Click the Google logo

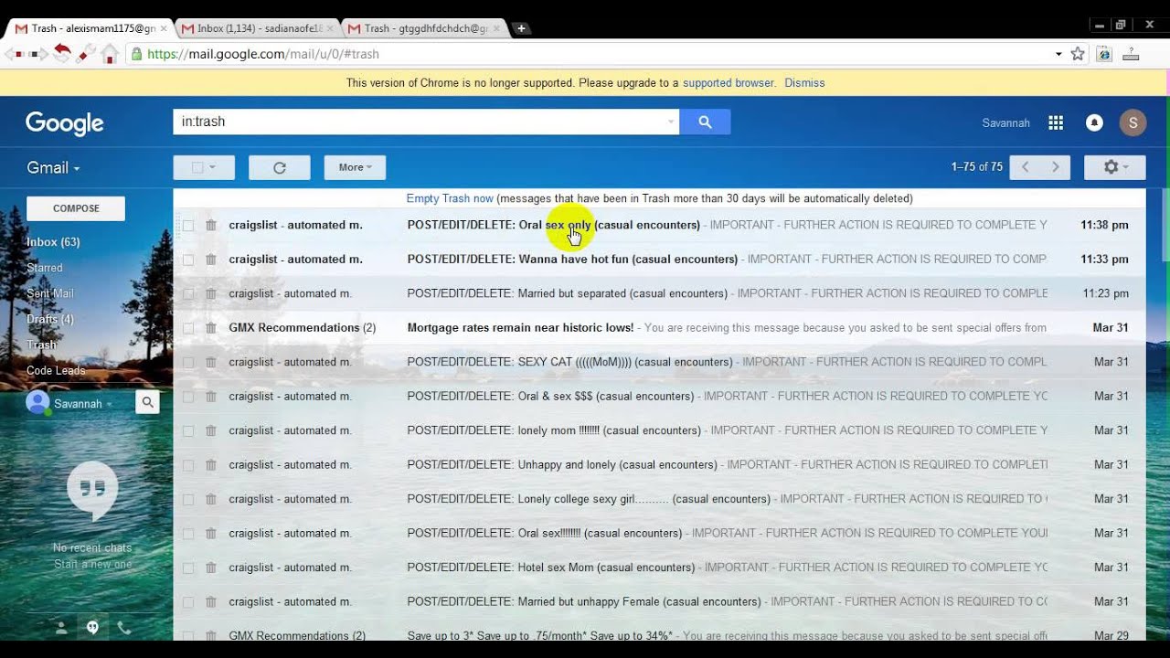click(65, 123)
